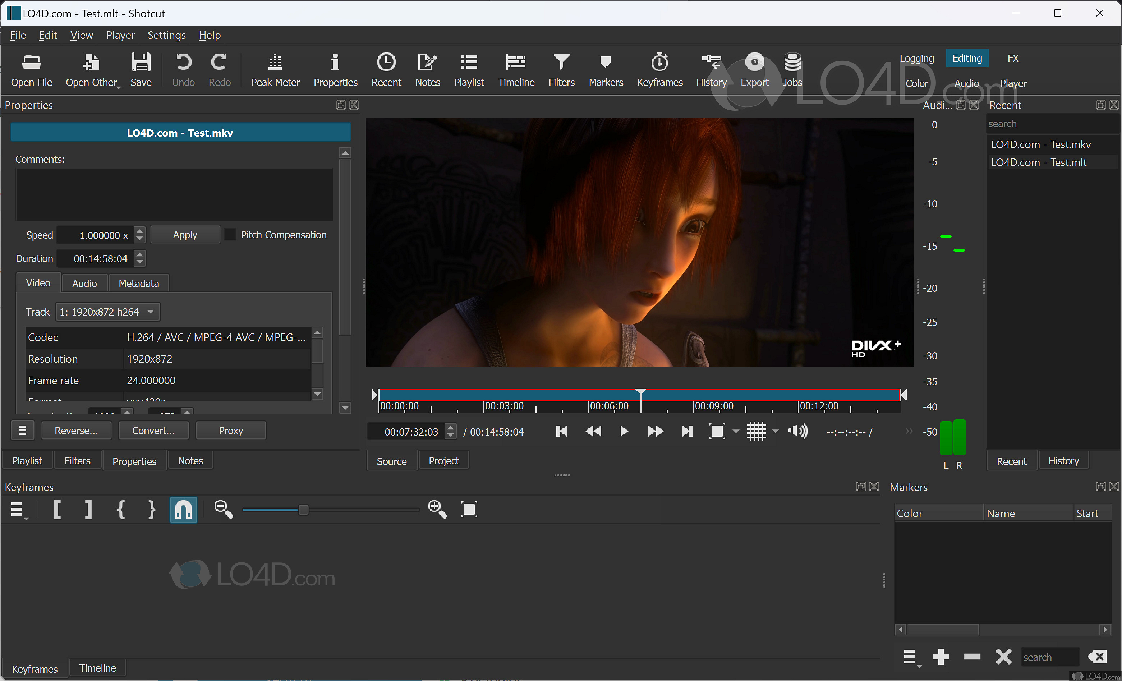Toggle the player grid display

[757, 431]
